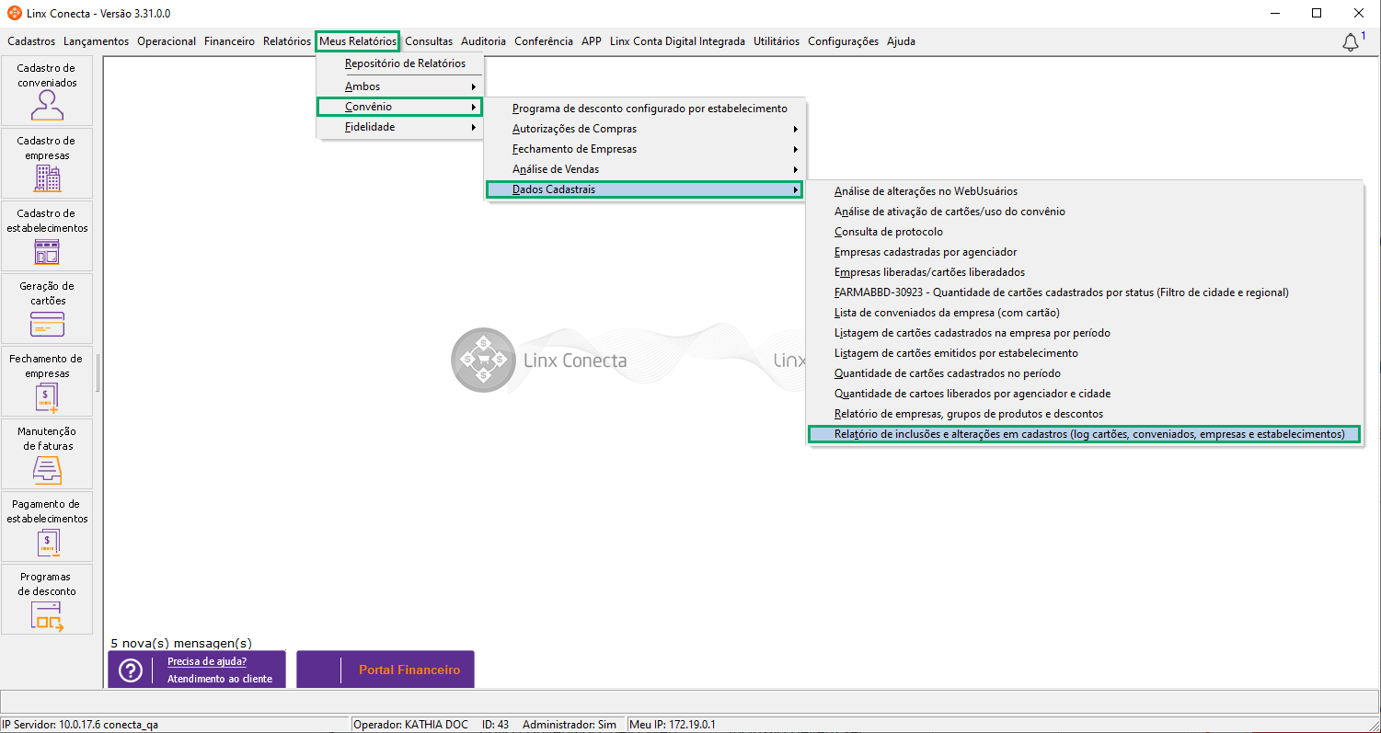Open Cadastro de empresas sidebar icon

click(x=47, y=163)
